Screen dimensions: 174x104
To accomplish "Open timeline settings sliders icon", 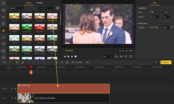I will 156,63.
